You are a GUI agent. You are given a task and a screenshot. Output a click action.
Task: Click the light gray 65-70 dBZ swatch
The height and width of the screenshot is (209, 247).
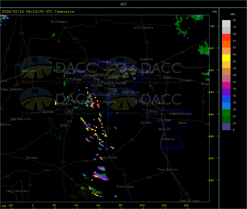click(x=226, y=30)
